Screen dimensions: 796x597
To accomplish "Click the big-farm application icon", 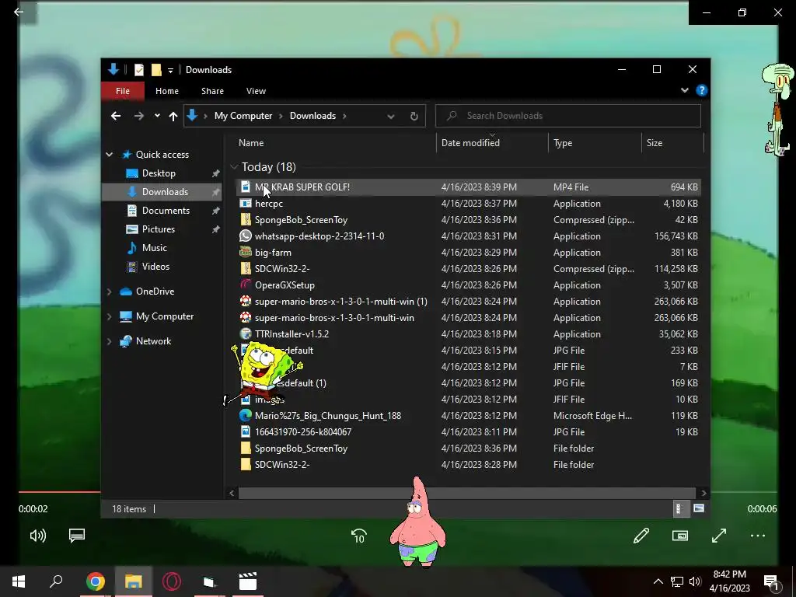I will (x=246, y=253).
